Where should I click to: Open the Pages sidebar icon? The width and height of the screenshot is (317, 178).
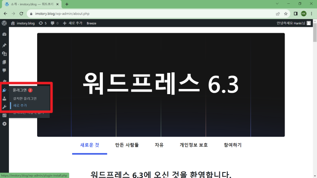[4, 62]
